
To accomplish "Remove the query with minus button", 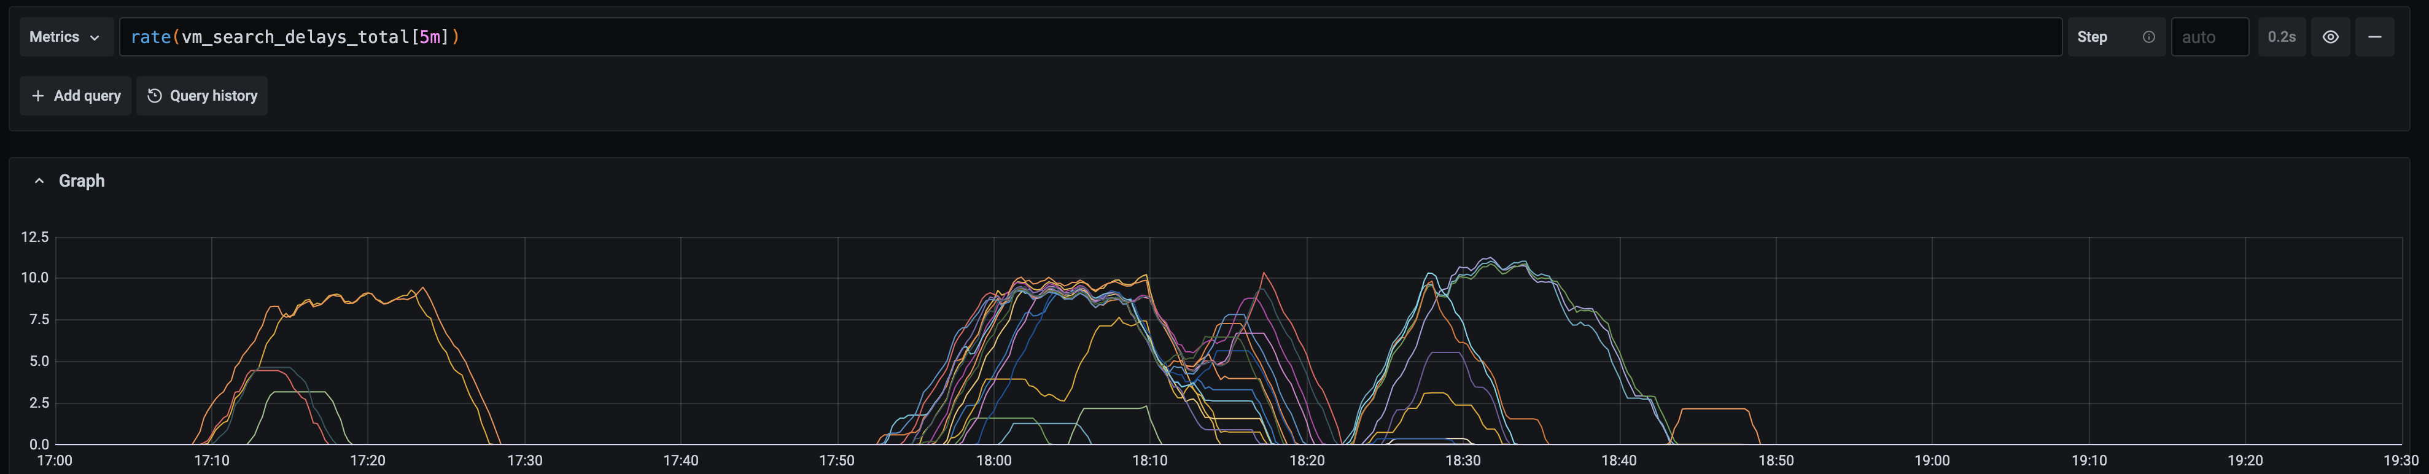I will click(2374, 37).
